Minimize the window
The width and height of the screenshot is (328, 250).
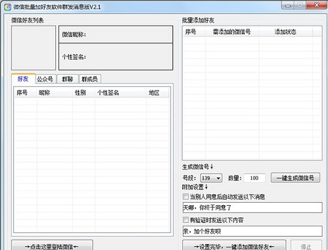288,5
